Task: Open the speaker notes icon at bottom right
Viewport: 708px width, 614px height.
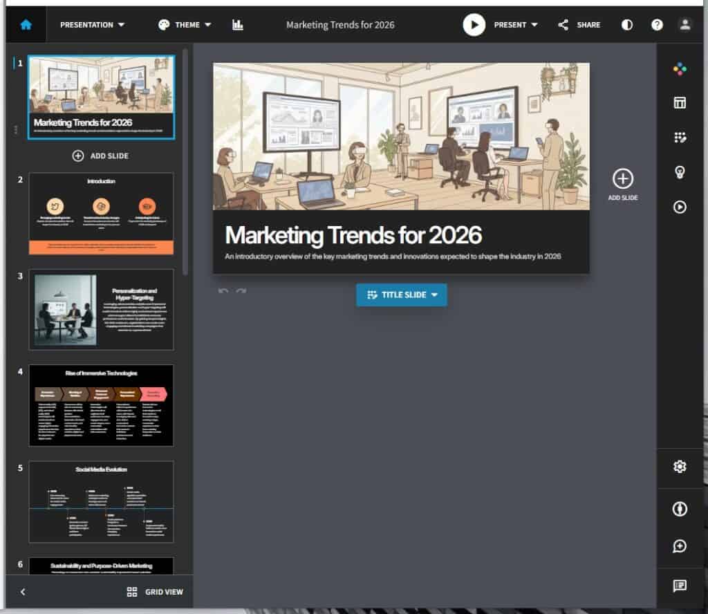Action: pyautogui.click(x=680, y=586)
